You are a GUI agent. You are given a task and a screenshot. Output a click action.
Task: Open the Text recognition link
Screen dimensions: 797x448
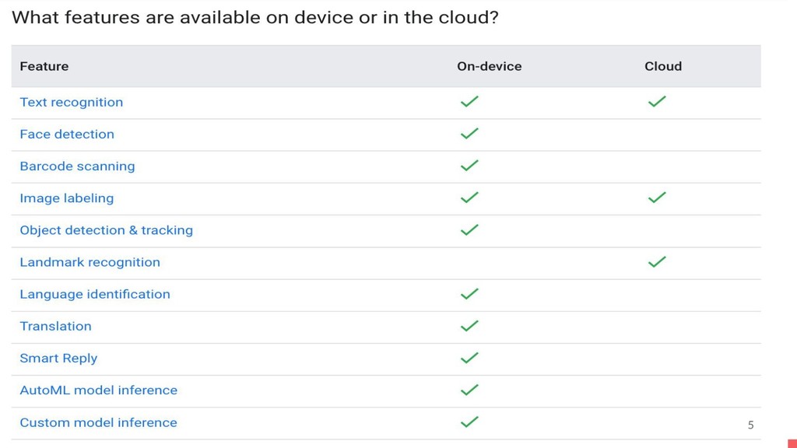(x=71, y=102)
